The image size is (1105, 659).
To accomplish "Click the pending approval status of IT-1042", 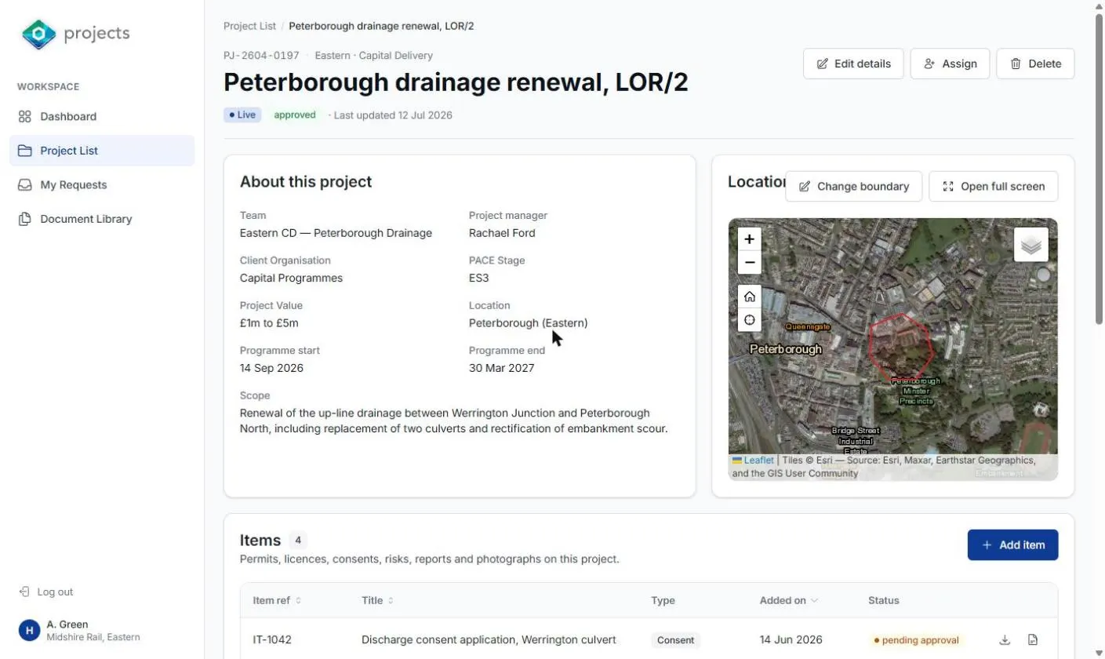I will pos(916,640).
